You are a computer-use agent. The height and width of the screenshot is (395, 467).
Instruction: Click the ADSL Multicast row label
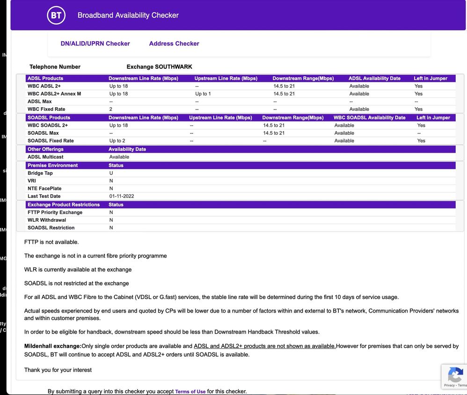tap(45, 157)
